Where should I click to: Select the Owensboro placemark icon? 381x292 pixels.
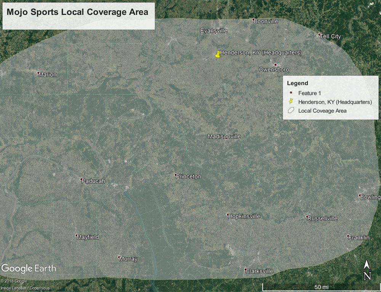(x=275, y=65)
